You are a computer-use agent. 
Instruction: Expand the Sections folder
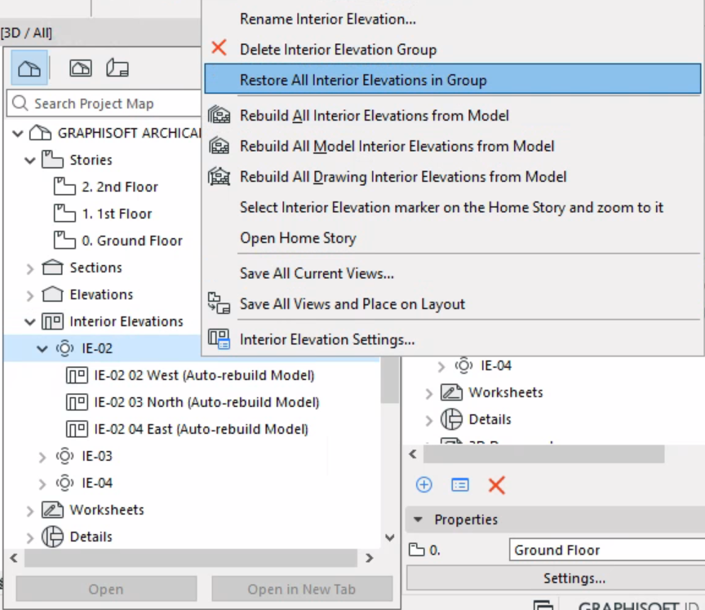tap(30, 268)
